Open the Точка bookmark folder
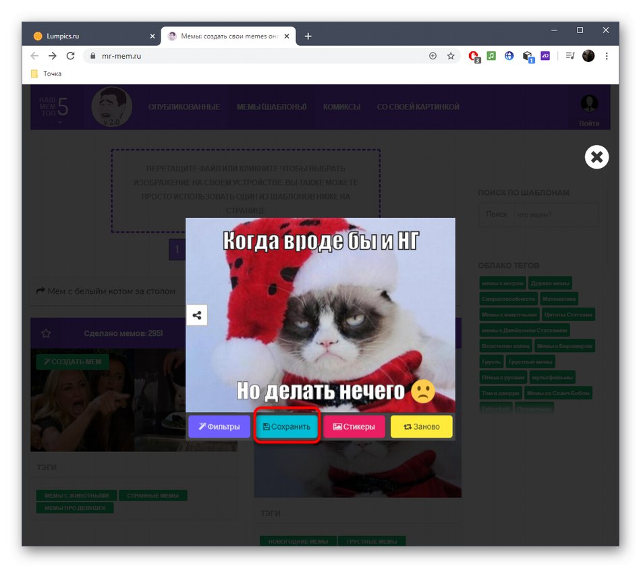The image size is (641, 568). point(46,74)
